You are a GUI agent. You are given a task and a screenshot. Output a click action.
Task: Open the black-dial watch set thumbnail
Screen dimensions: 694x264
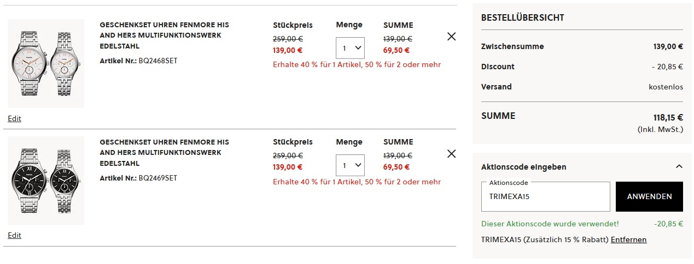pyautogui.click(x=46, y=180)
